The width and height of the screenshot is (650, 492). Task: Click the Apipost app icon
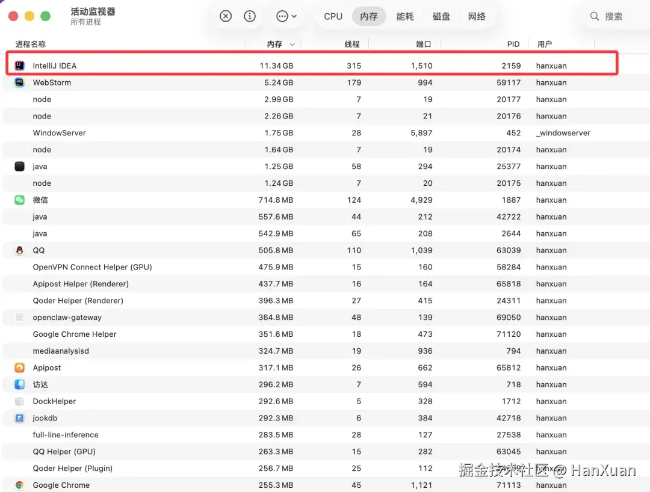19,367
